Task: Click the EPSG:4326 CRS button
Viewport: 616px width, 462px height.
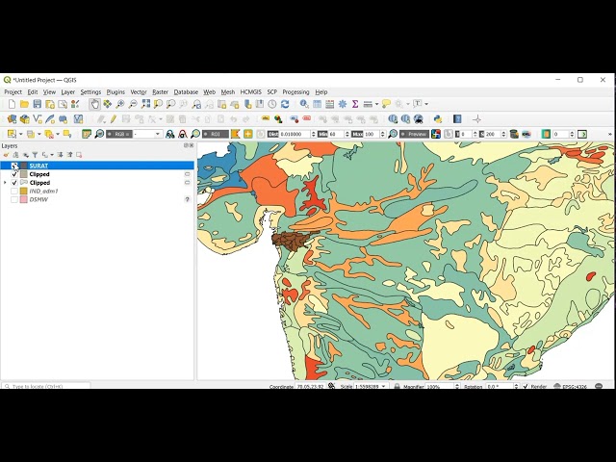Action: coord(571,387)
